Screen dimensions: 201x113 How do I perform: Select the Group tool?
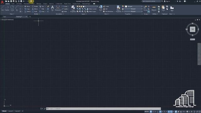coord(145,8)
